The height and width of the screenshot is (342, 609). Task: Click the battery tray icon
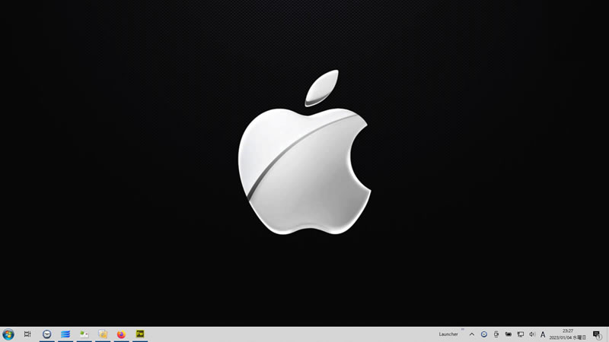point(508,334)
